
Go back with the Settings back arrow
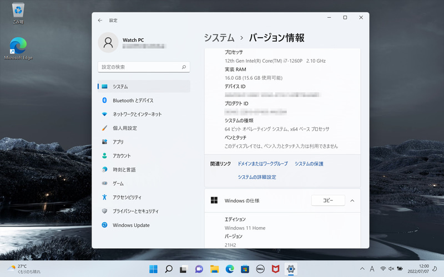[100, 20]
